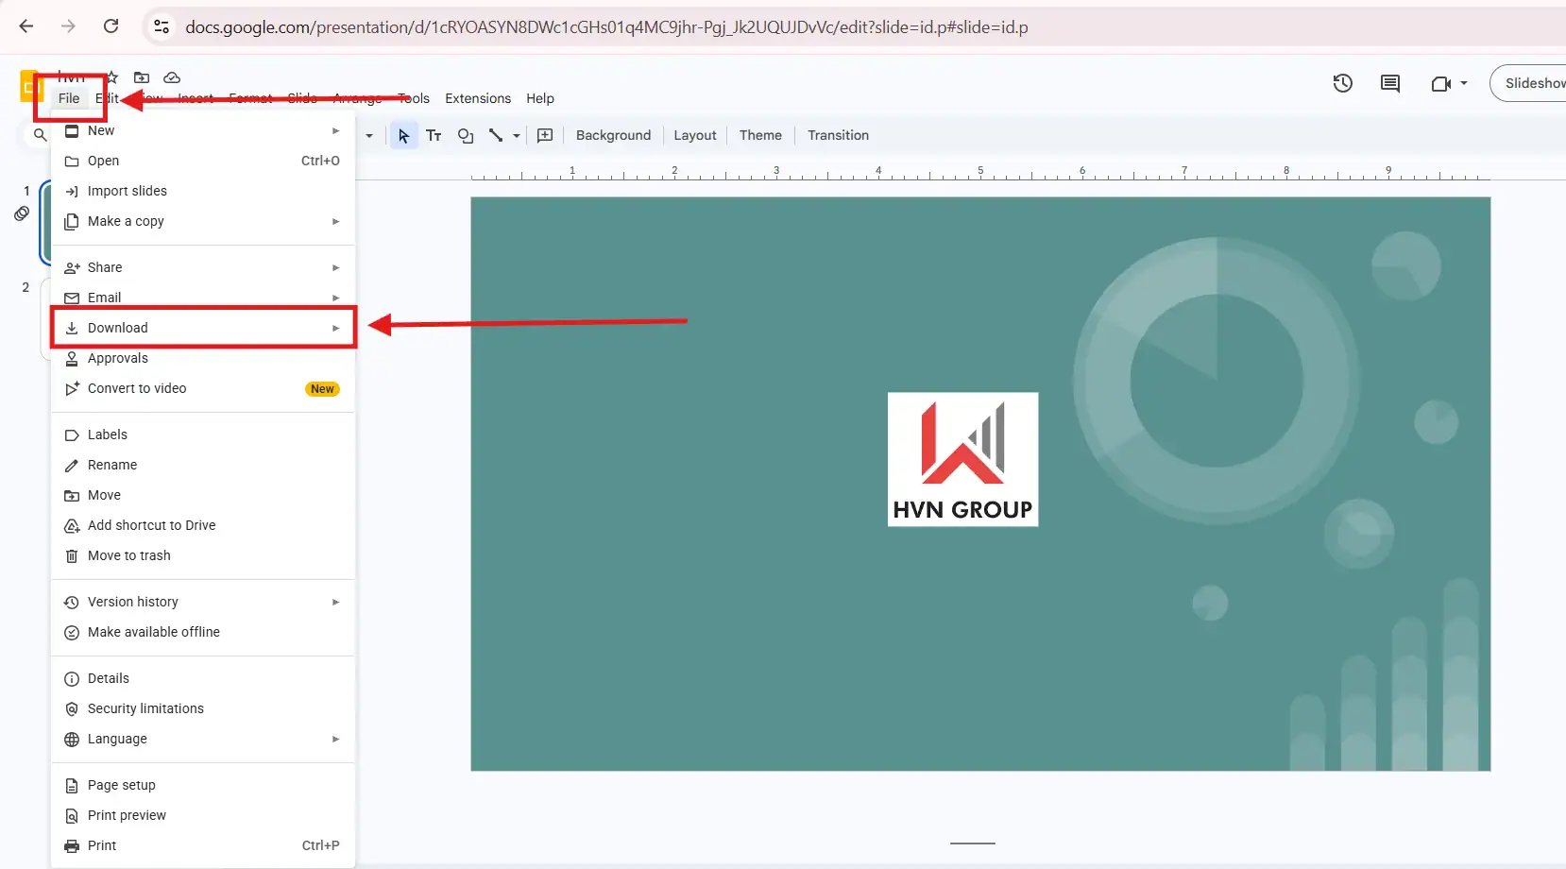Select the shape tool icon
Viewport: 1566px width, 869px height.
pyautogui.click(x=465, y=135)
